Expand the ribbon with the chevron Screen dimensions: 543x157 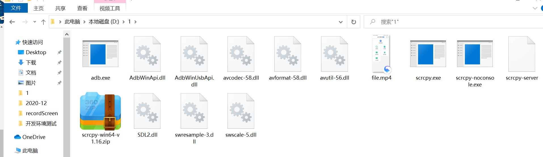pos(535,8)
